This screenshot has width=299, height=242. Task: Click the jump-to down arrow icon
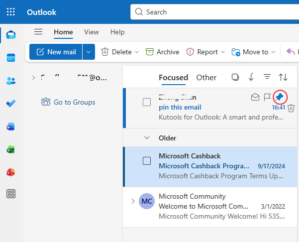coord(251,77)
